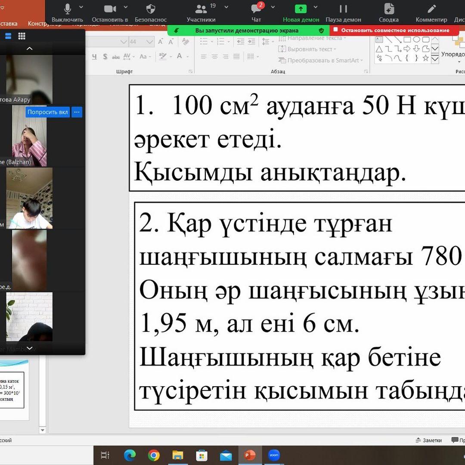The image size is (465, 465).
Task: Show next participants with down chevron
Action: (30, 348)
